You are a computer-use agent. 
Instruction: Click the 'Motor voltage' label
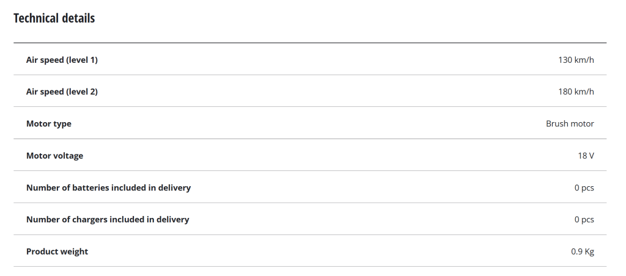tap(54, 156)
